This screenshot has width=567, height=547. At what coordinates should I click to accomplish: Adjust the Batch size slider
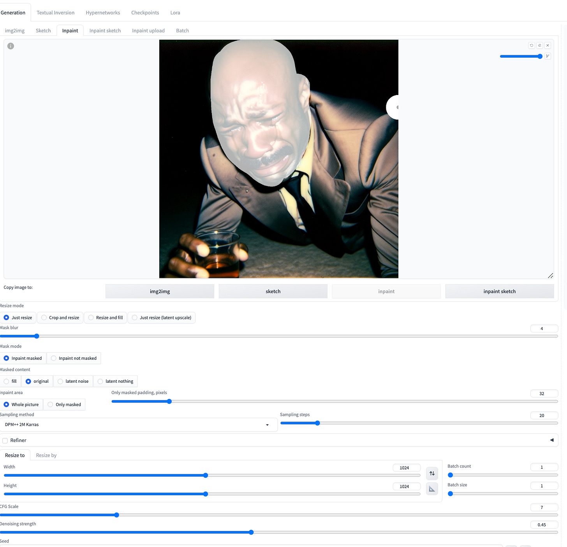click(x=503, y=494)
